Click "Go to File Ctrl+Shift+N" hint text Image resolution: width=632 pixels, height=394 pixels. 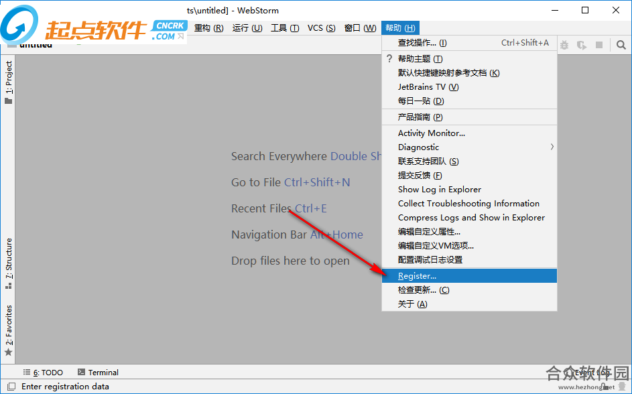point(291,182)
